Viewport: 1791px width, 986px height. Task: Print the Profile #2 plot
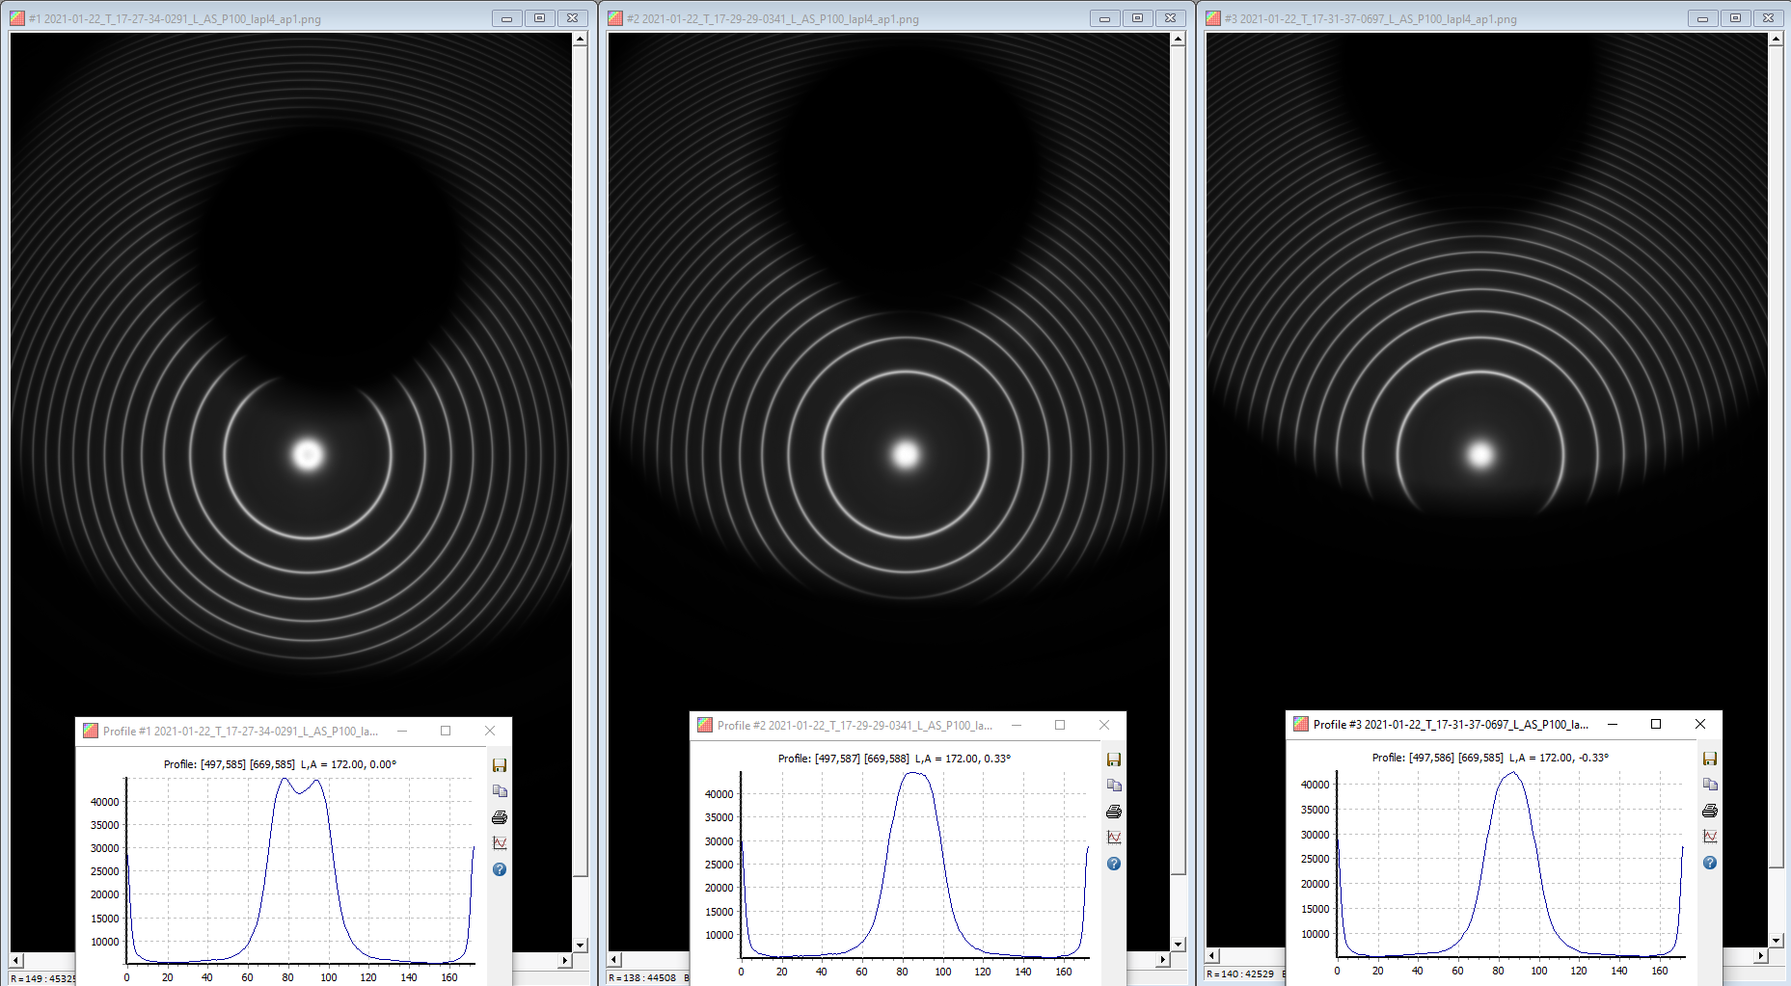click(x=1114, y=812)
